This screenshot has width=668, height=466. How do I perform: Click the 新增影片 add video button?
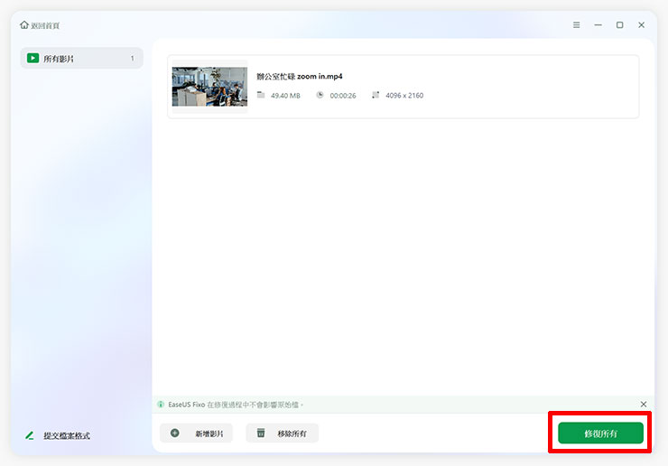click(x=196, y=433)
